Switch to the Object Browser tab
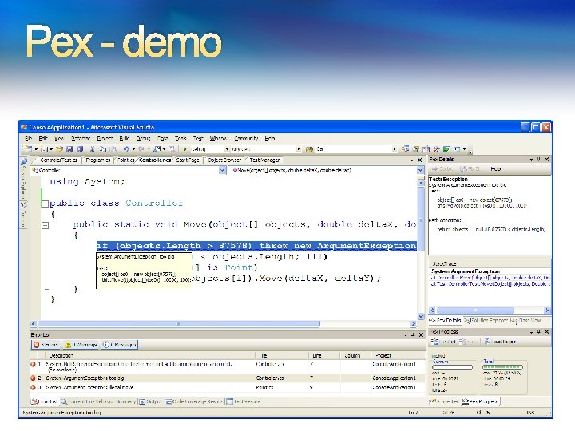575x431 pixels. [x=224, y=160]
